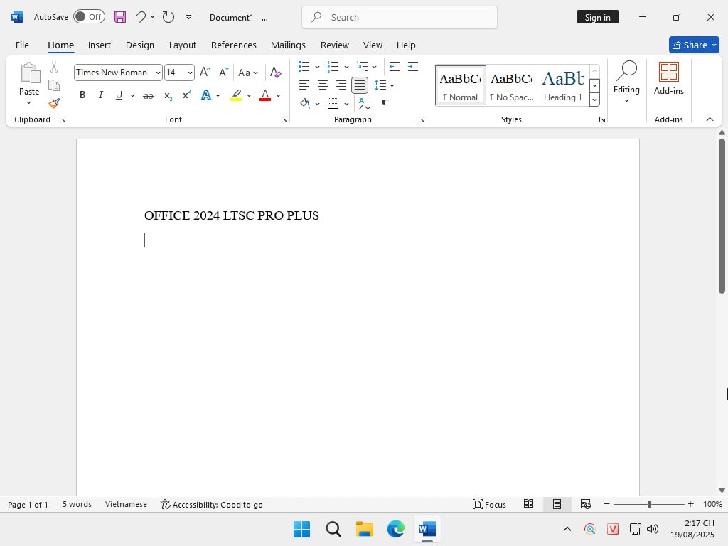The image size is (728, 546).
Task: Toggle Underline formatting
Action: click(x=119, y=95)
